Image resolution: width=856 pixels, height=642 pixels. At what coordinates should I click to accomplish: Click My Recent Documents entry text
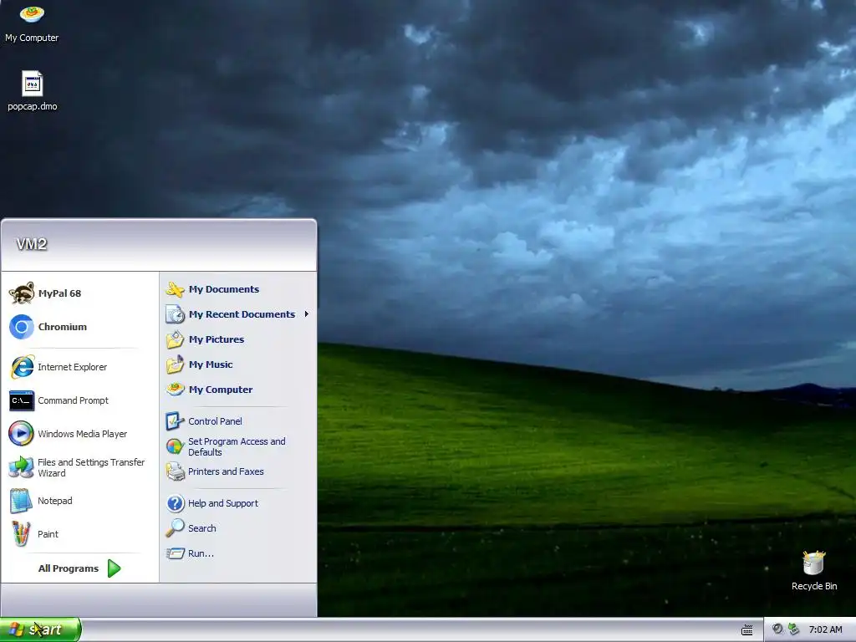242,314
